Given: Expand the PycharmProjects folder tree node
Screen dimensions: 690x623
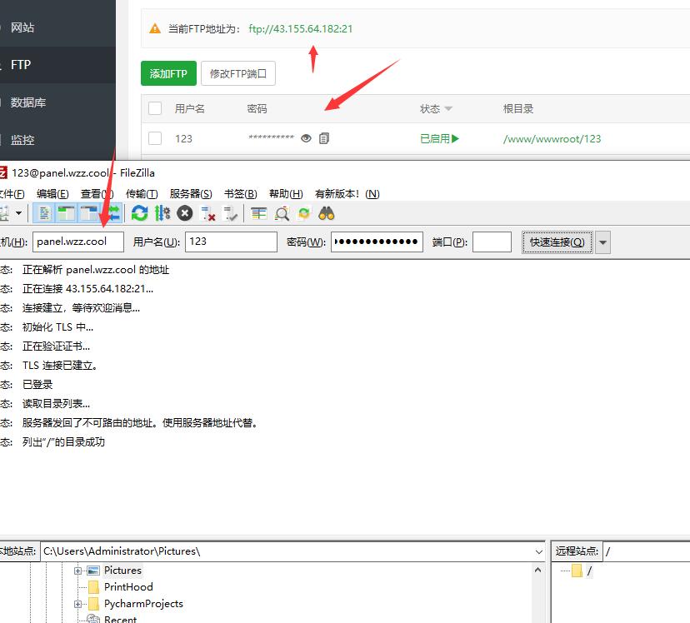Looking at the screenshot, I should point(77,604).
